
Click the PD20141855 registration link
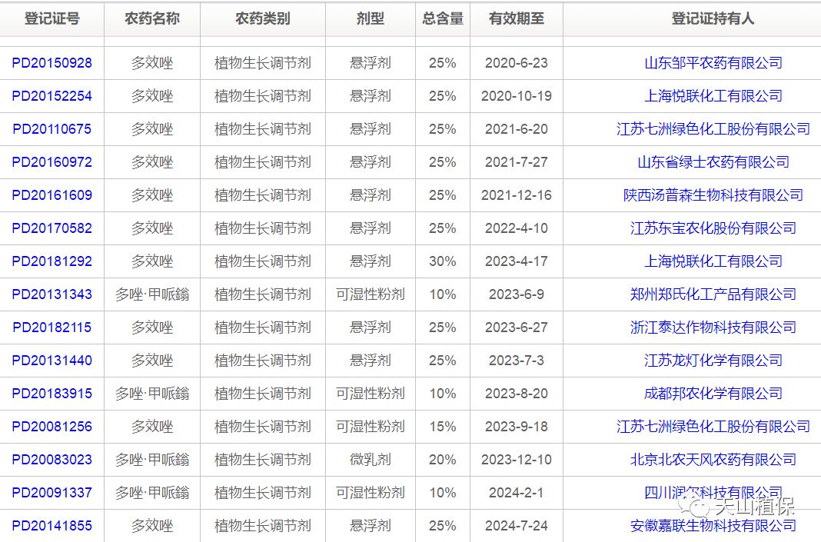[52, 526]
